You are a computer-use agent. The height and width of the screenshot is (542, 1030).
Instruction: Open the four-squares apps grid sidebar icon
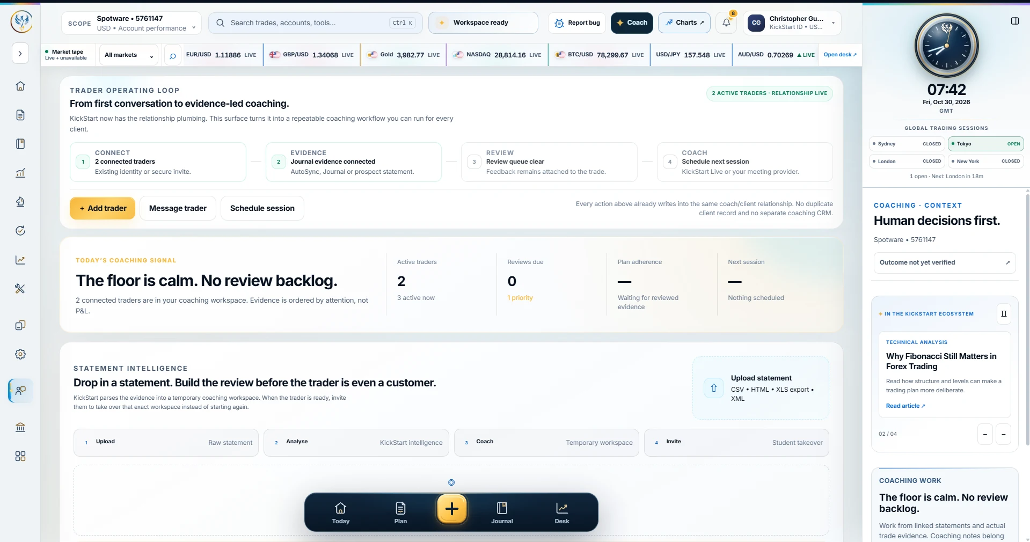[20, 456]
